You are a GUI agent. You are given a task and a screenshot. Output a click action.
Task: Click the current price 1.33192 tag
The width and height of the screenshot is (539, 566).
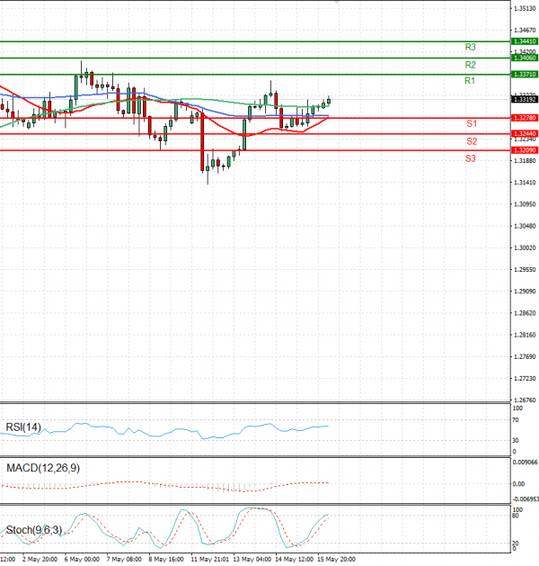[x=525, y=99]
